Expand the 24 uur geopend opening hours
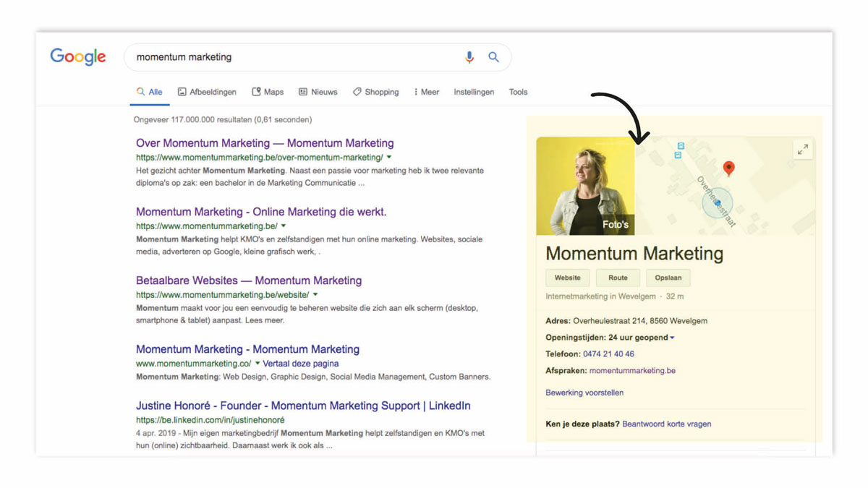This screenshot has width=868, height=488. tap(672, 338)
